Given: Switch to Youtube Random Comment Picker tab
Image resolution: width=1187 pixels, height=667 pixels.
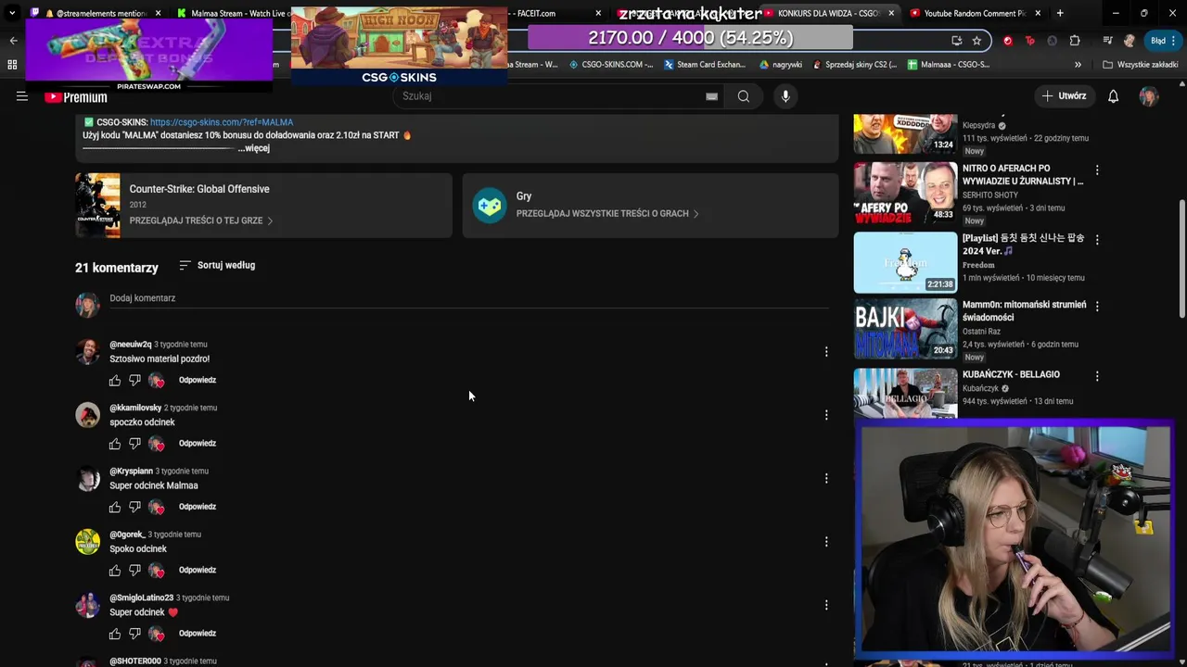Looking at the screenshot, I should tap(974, 13).
